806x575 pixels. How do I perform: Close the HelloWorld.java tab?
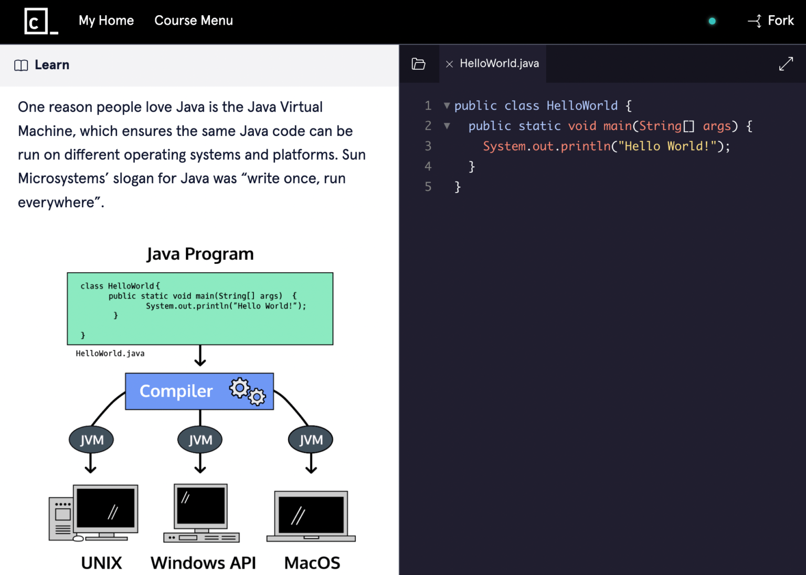coord(449,64)
